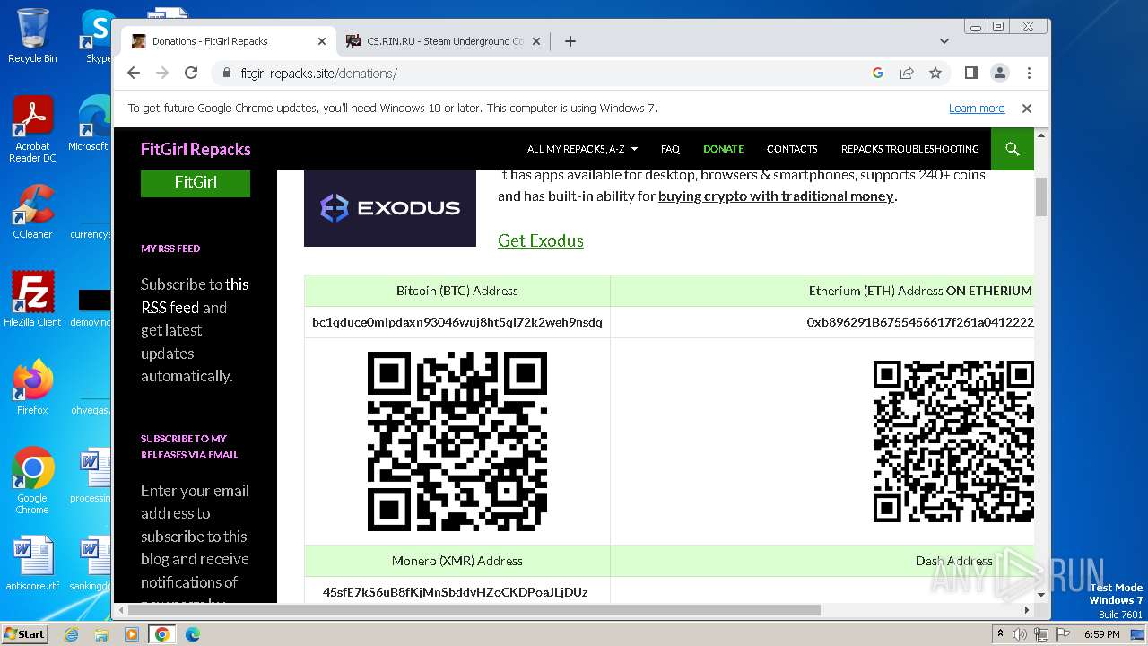Click the Exodus wallet logo image
1148x646 pixels.
coord(390,208)
